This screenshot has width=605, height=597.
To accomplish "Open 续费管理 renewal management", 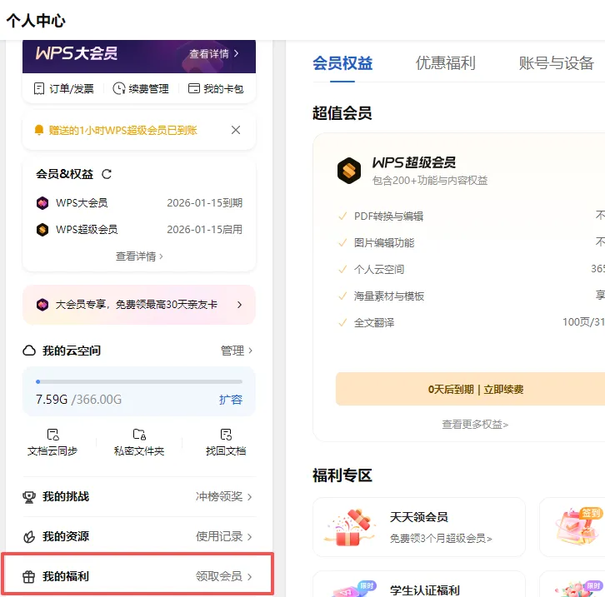I will click(x=141, y=88).
